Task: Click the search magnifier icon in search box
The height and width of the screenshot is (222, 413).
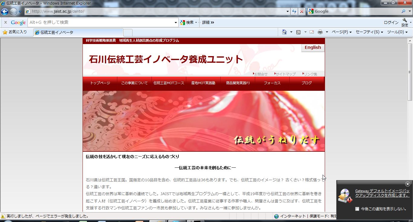Action: (403, 11)
